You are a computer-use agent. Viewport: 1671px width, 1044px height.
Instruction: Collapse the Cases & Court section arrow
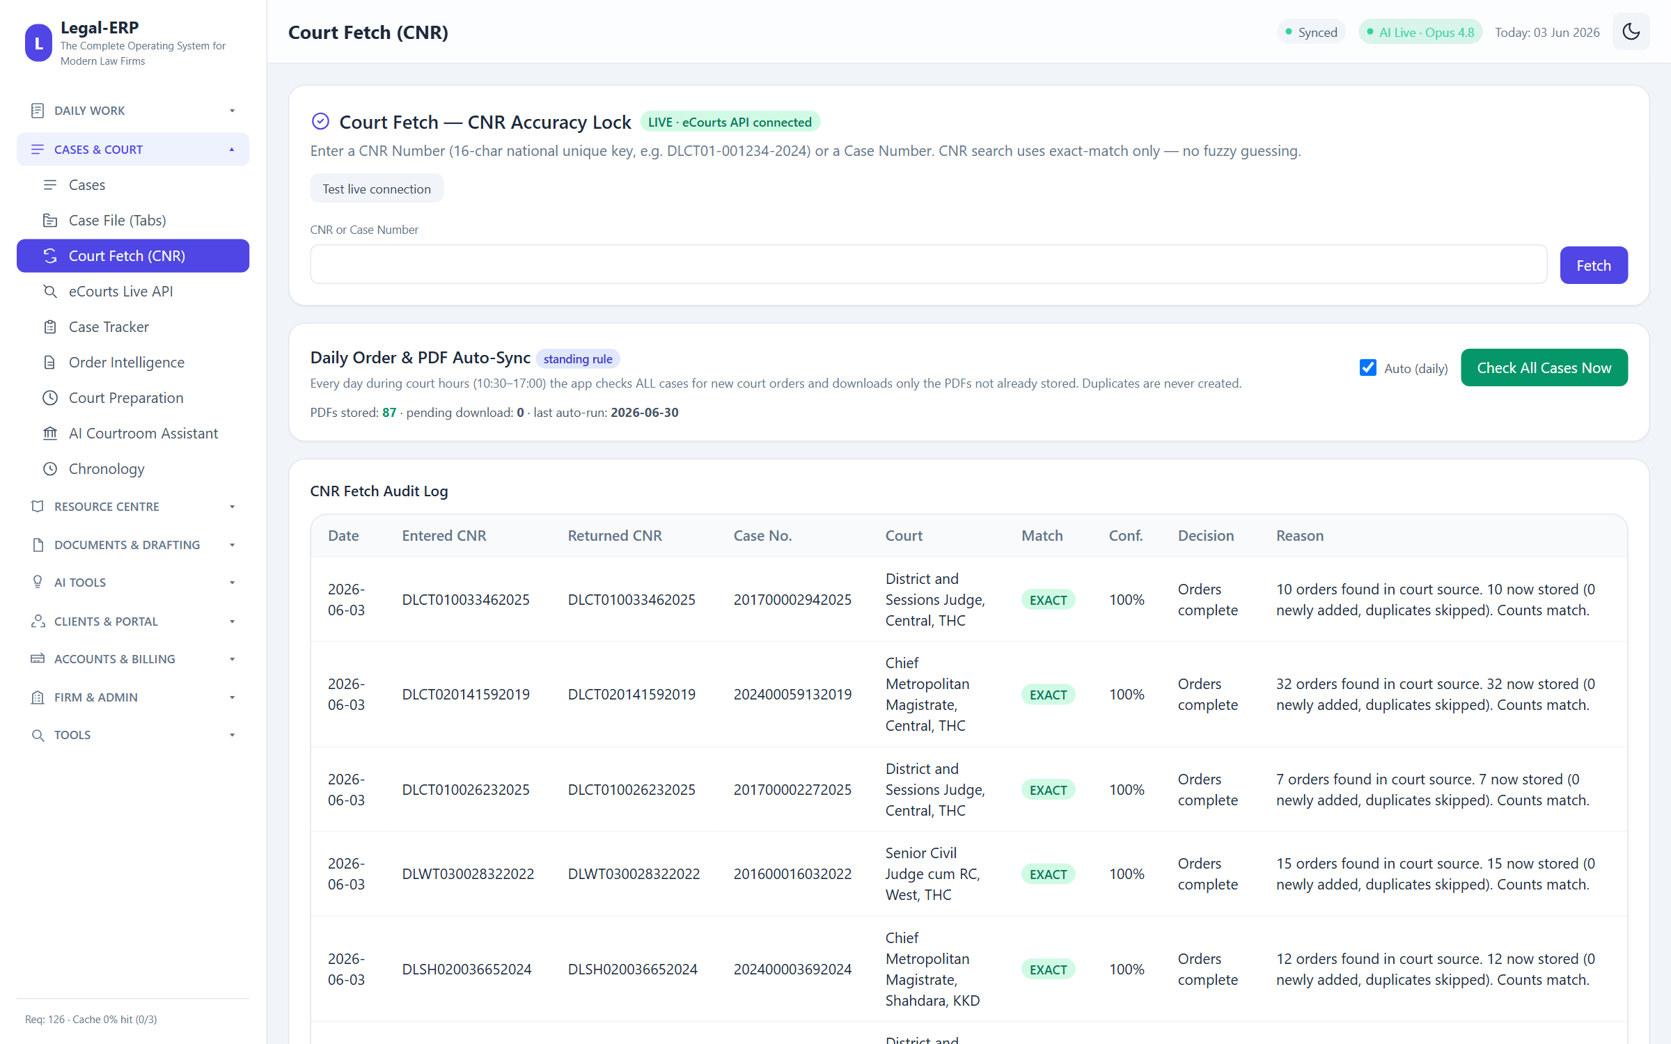(x=232, y=150)
